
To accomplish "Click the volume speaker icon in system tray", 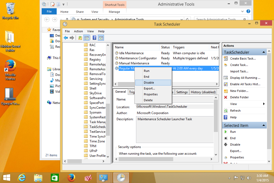I will (249, 178).
